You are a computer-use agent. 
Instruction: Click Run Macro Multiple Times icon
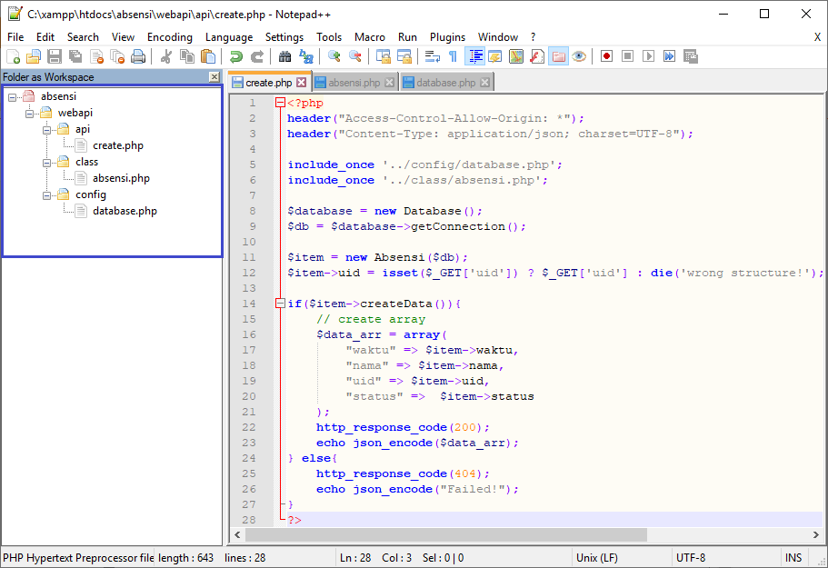tap(670, 56)
